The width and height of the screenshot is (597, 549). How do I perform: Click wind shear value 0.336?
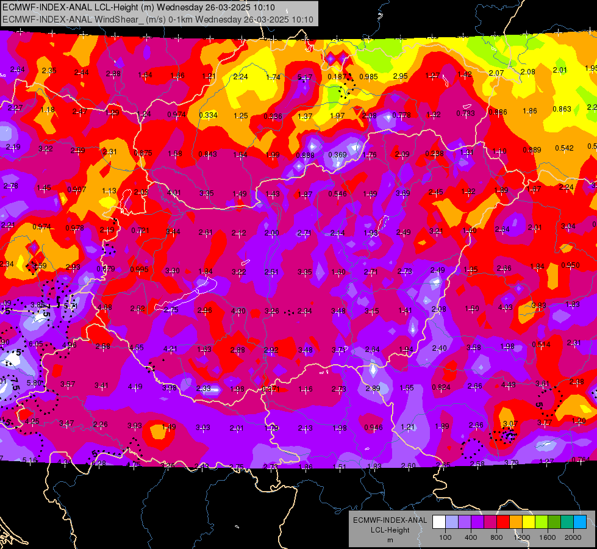tap(273, 116)
